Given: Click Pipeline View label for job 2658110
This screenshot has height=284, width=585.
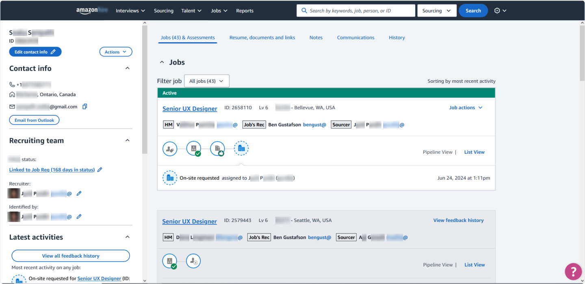Looking at the screenshot, I should (438, 152).
